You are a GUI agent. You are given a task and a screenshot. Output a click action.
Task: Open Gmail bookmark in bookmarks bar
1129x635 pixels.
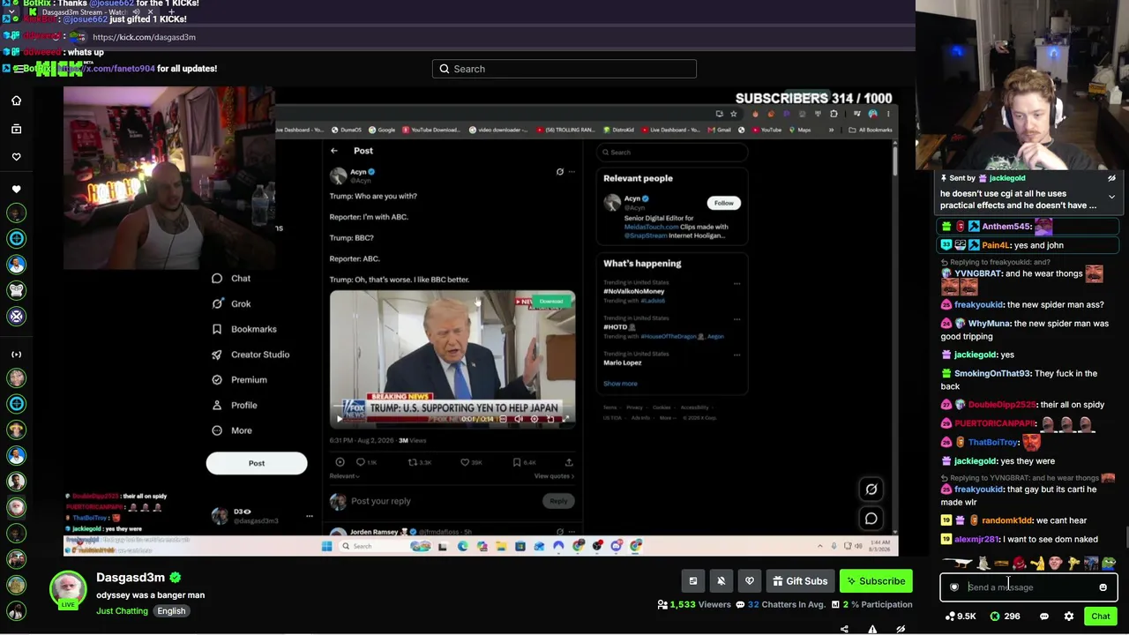(x=720, y=130)
